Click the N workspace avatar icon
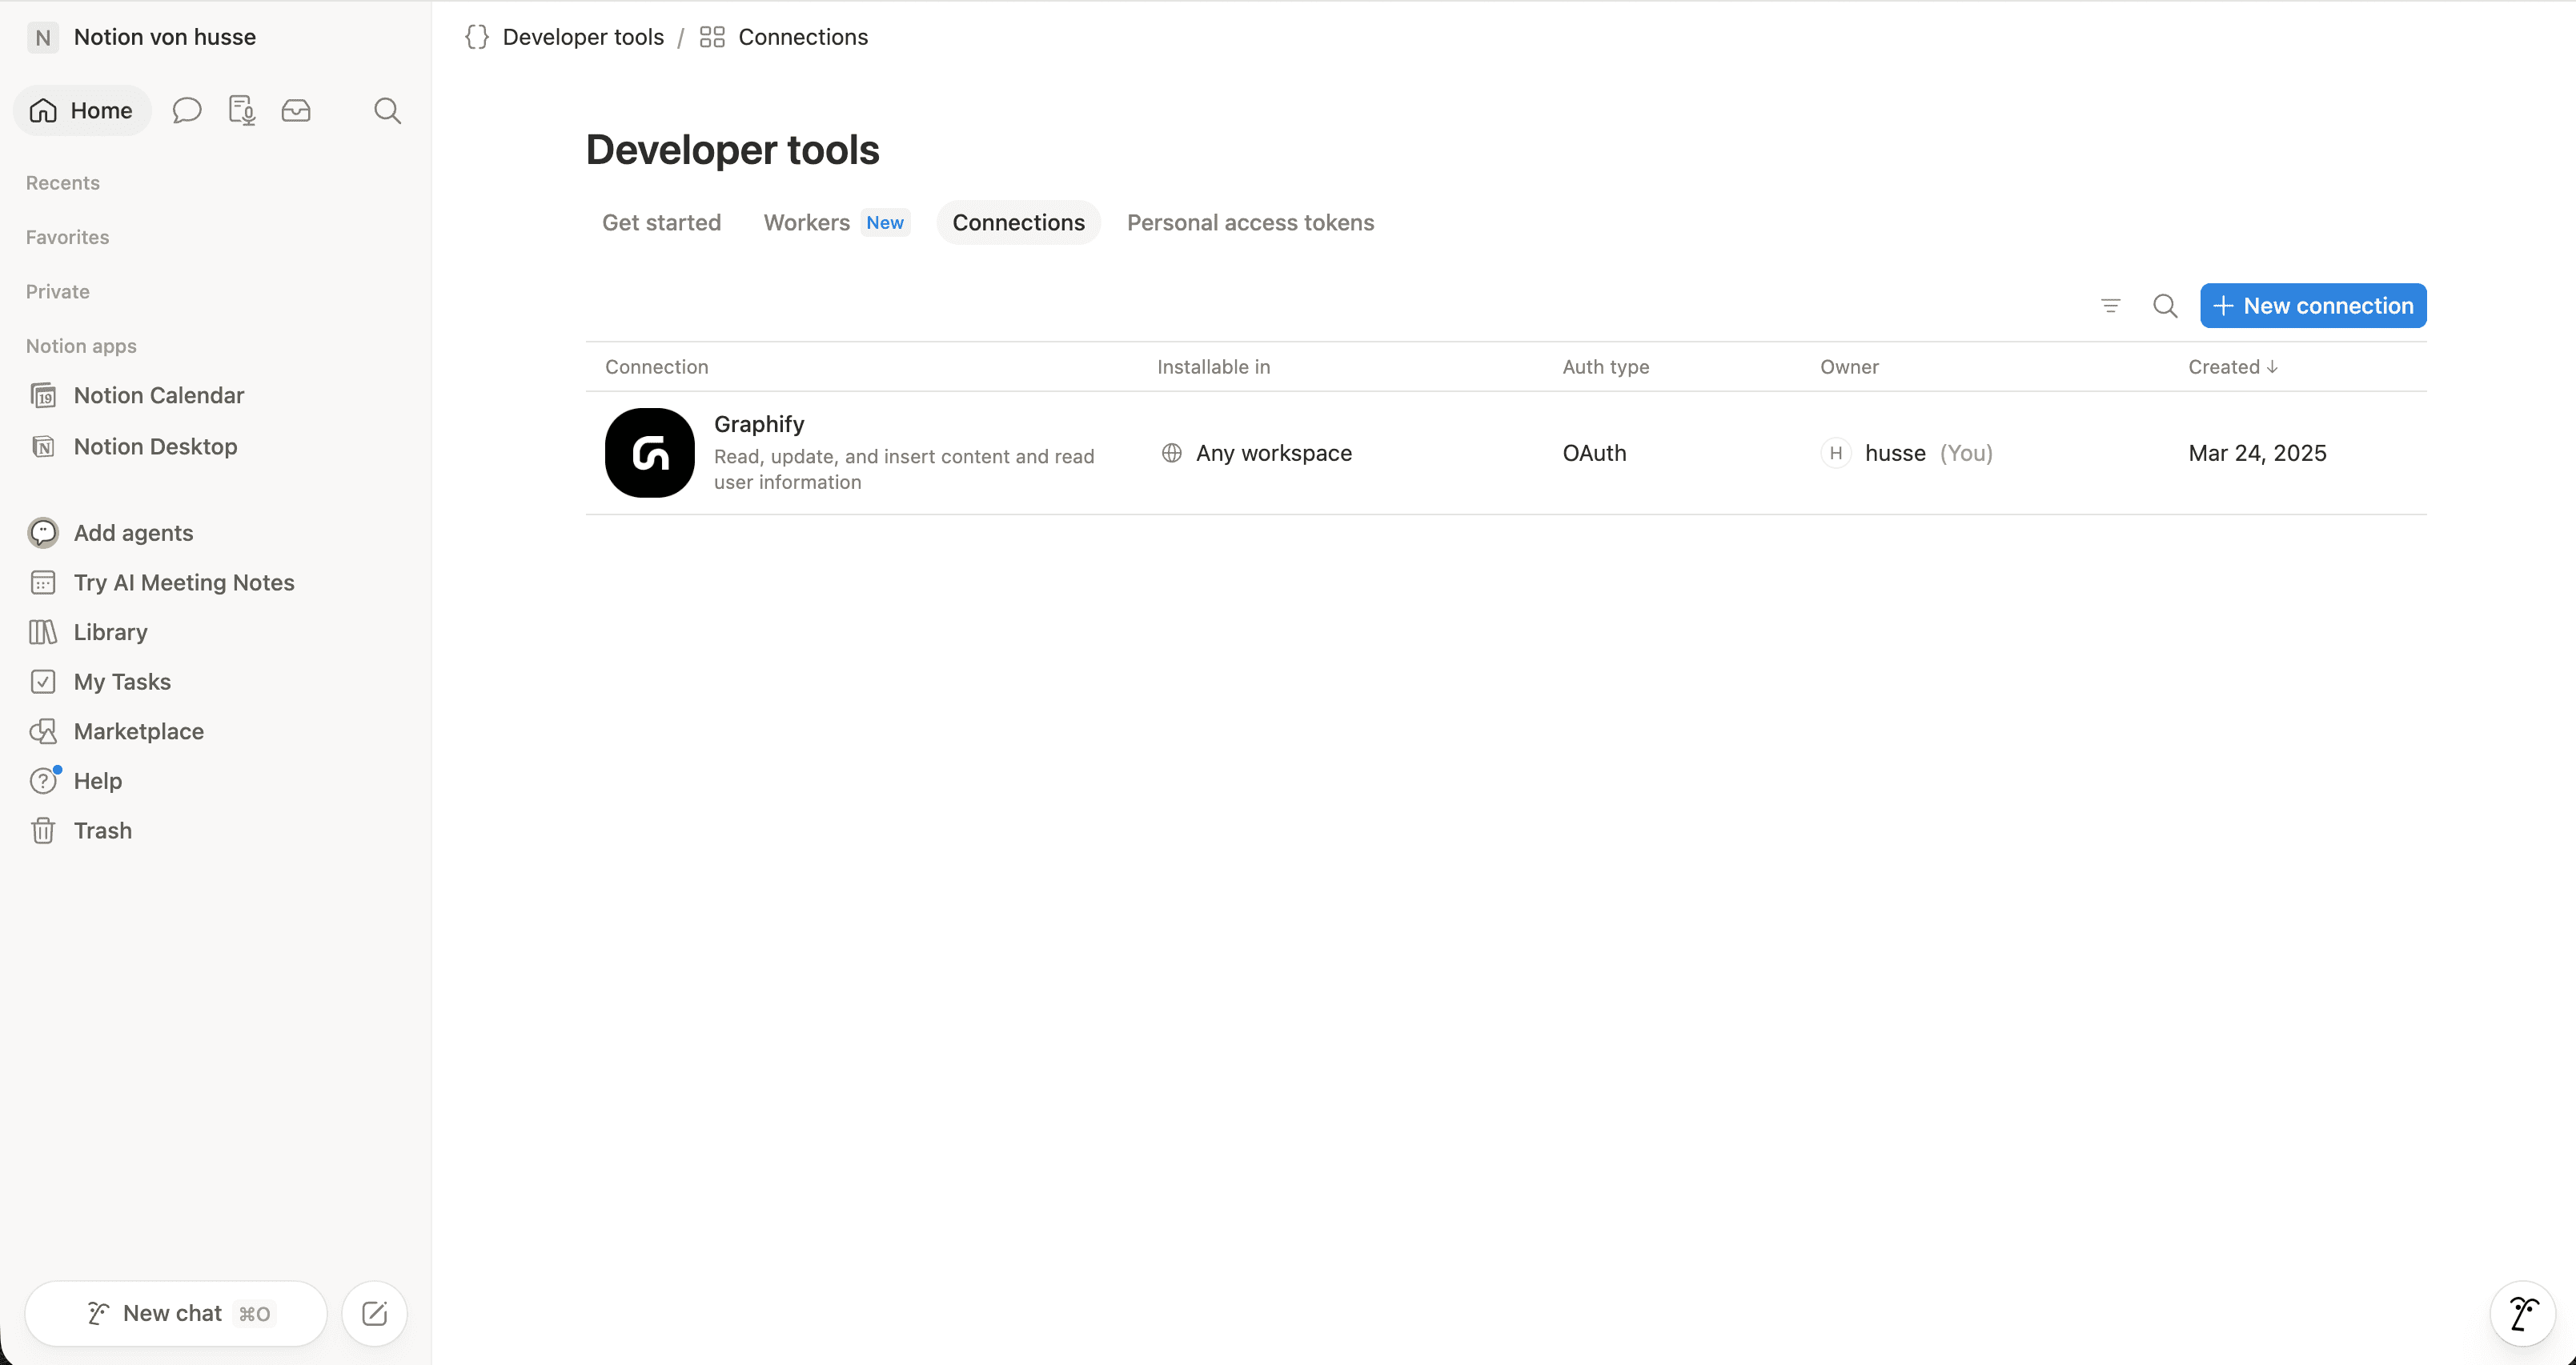The height and width of the screenshot is (1365, 2576). click(42, 38)
